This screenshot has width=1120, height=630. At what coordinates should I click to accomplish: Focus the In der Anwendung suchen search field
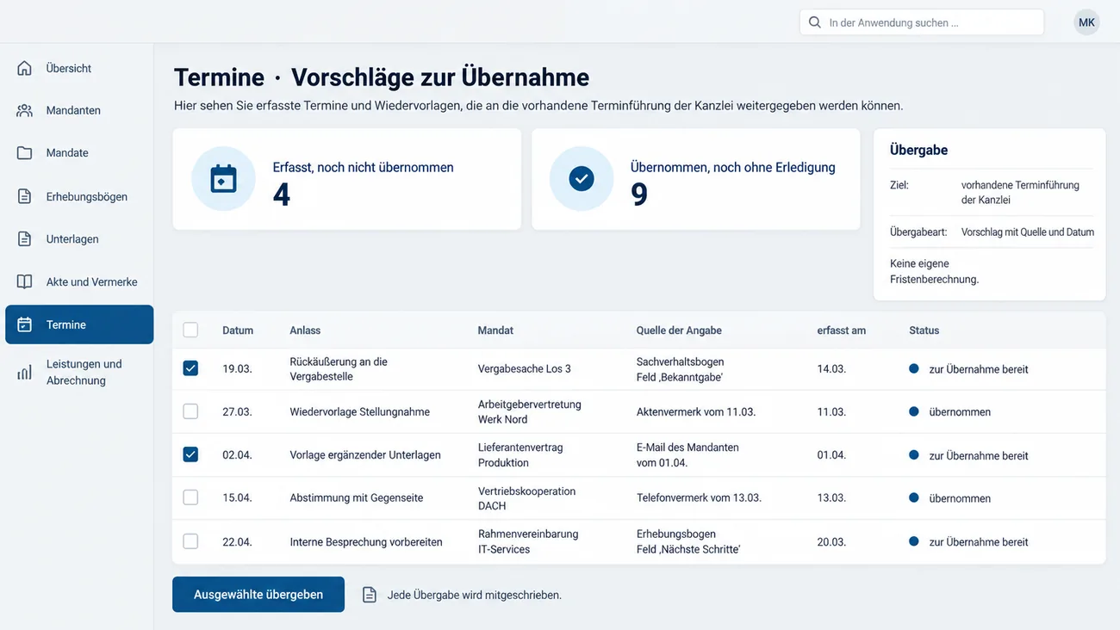coord(922,22)
